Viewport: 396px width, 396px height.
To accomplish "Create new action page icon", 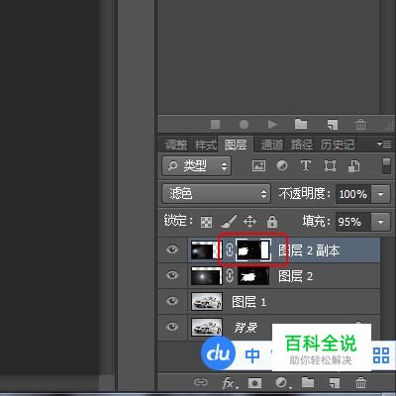I will (333, 125).
